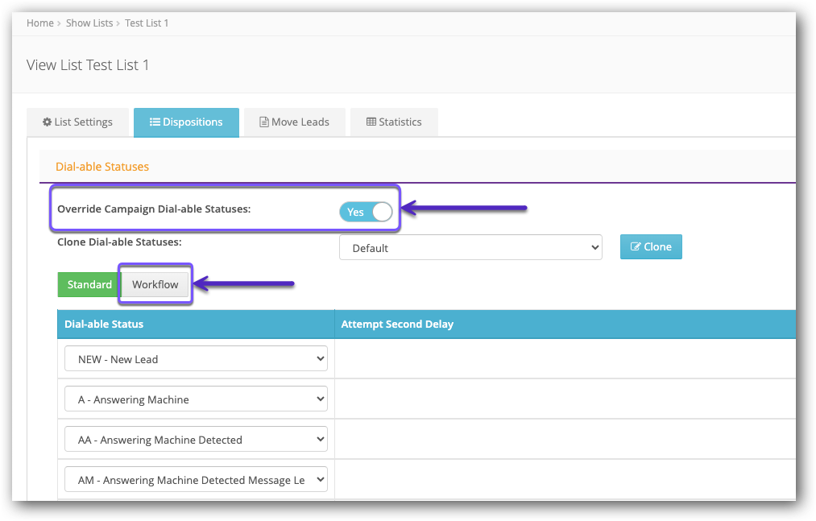This screenshot has width=816, height=521.
Task: Click the gear icon on List Settings tab
Action: tap(47, 122)
